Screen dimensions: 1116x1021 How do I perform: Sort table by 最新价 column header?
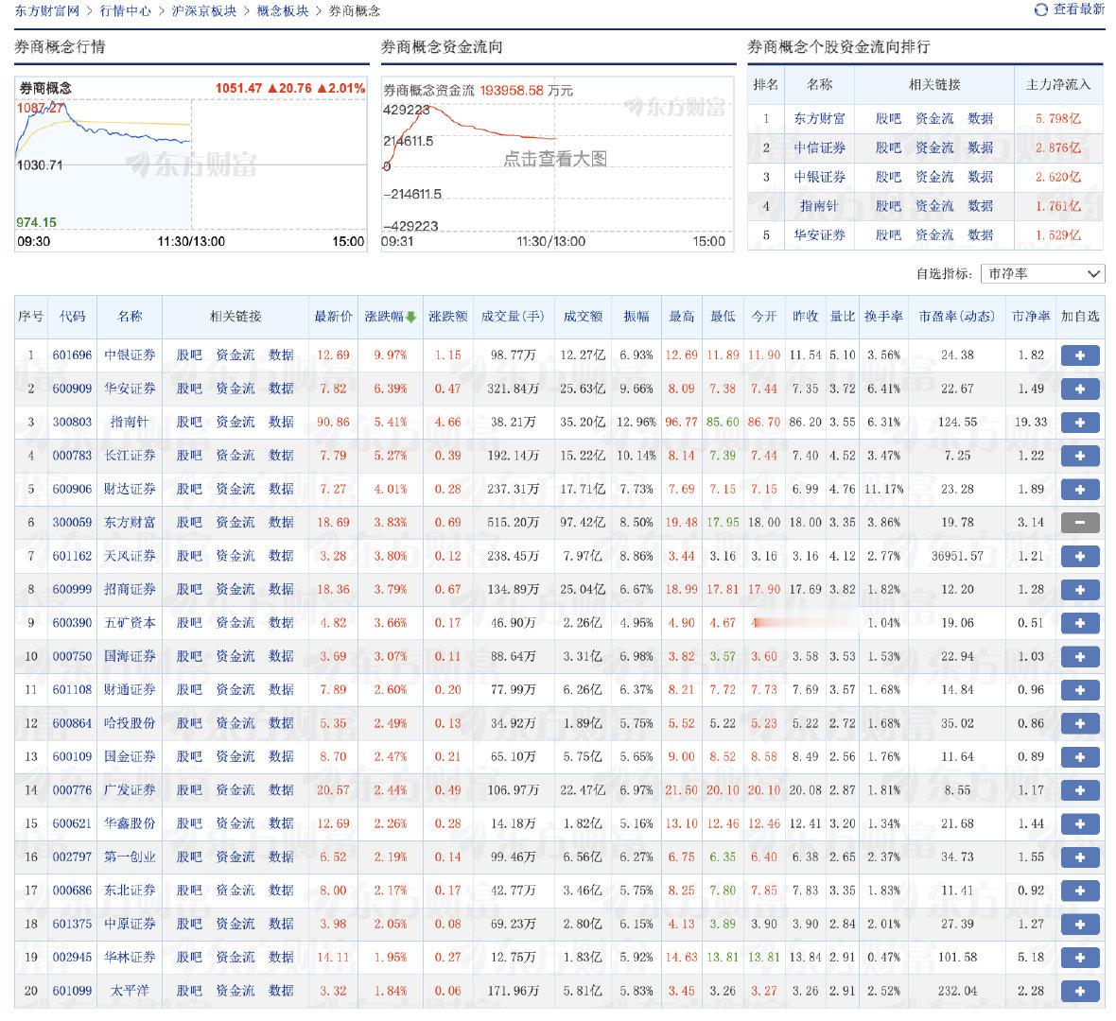333,317
